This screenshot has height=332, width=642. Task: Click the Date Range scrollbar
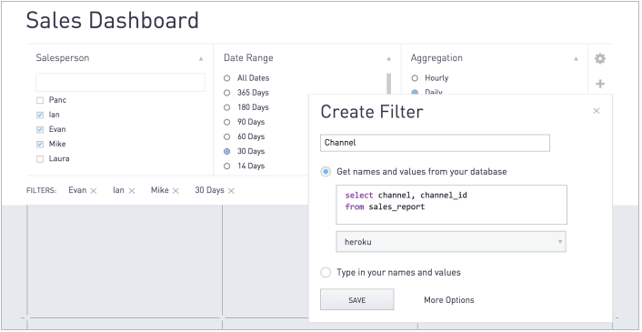point(388,84)
